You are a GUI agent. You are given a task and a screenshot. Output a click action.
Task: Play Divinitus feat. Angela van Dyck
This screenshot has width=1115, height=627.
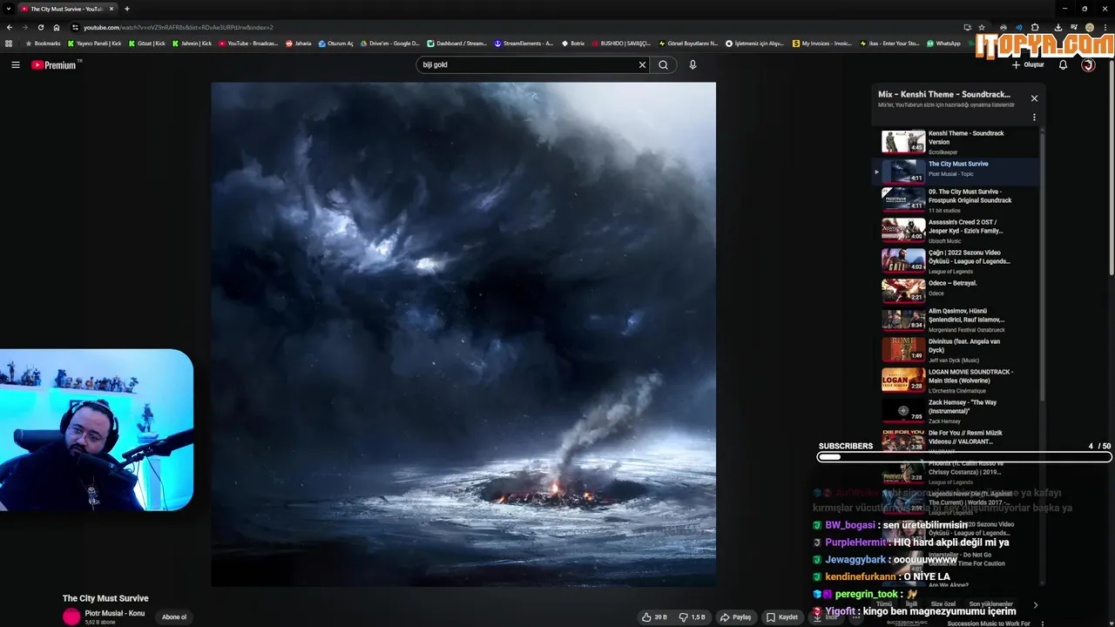[956, 349]
